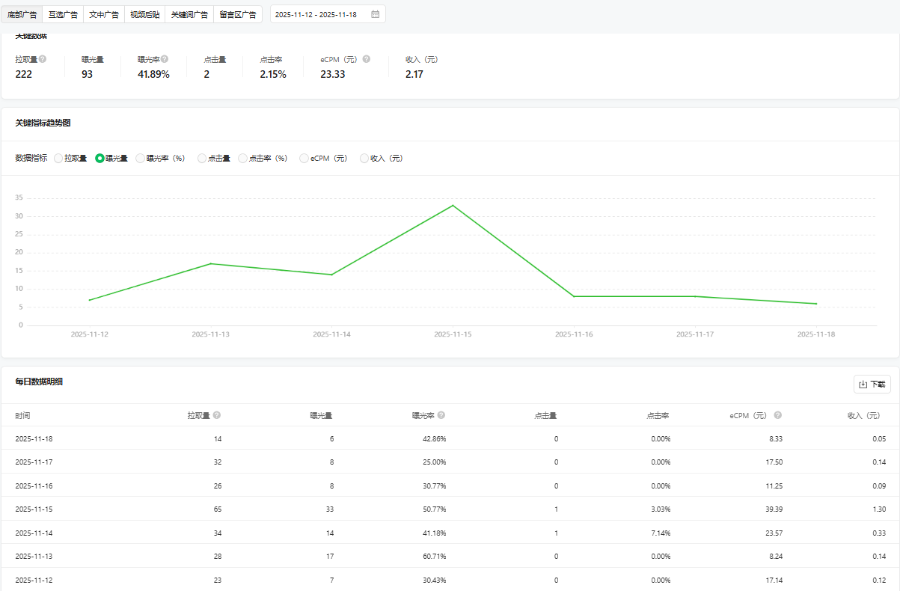Open the 留言区广告 tab
This screenshot has width=900, height=591.
(238, 14)
